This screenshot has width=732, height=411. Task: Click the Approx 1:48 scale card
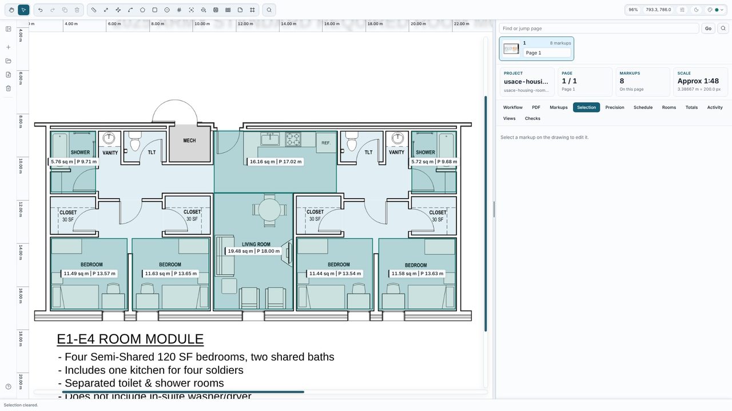point(700,82)
